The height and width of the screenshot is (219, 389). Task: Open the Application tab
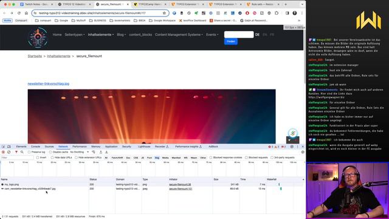(111, 147)
